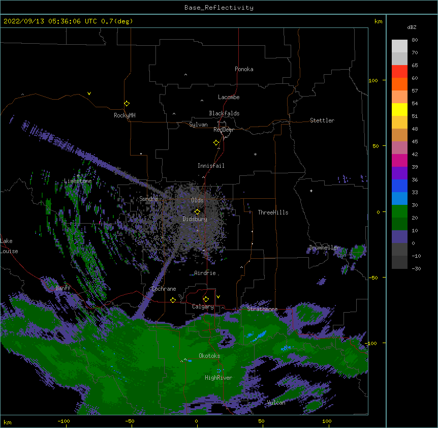Select the -30 value on the dBZ scale

tap(416, 269)
